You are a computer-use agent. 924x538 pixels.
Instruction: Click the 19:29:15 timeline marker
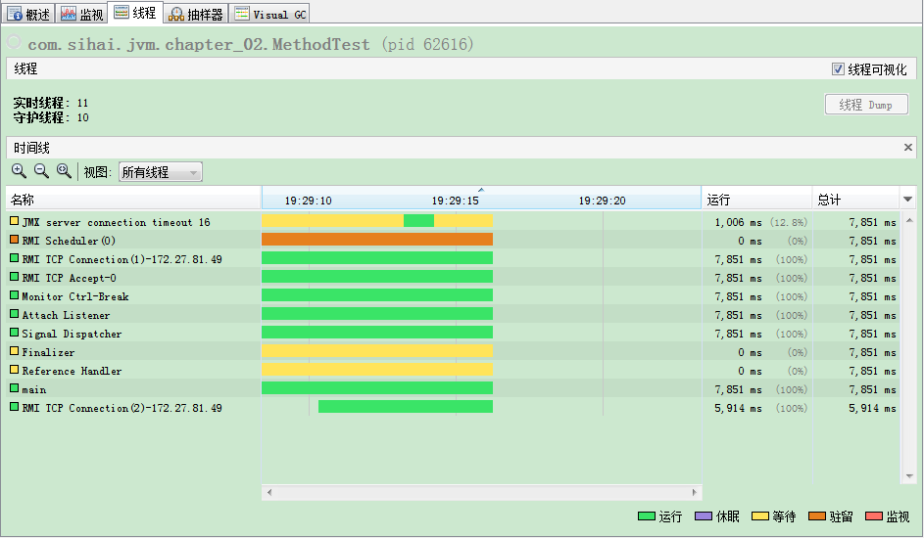pos(455,201)
